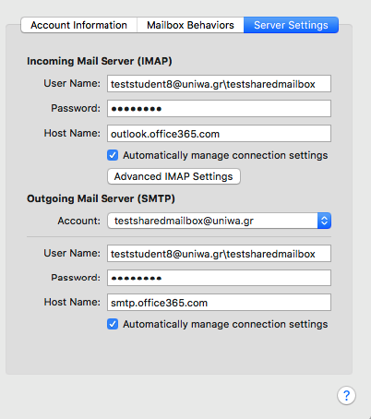Open the Mailbox Behaviors tab

click(x=190, y=25)
